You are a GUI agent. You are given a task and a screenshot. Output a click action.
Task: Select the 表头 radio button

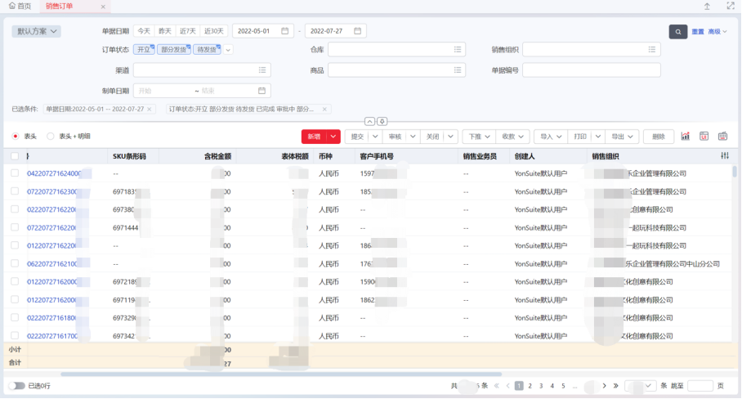pyautogui.click(x=16, y=137)
